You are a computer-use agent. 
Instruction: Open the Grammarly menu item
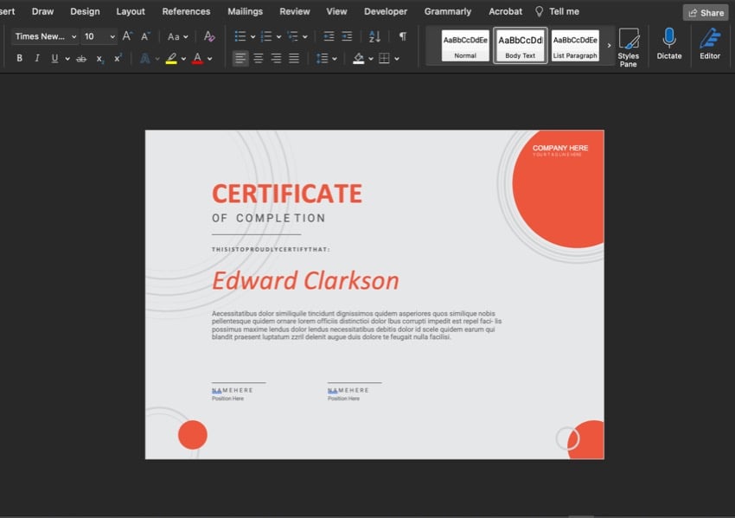(x=447, y=11)
